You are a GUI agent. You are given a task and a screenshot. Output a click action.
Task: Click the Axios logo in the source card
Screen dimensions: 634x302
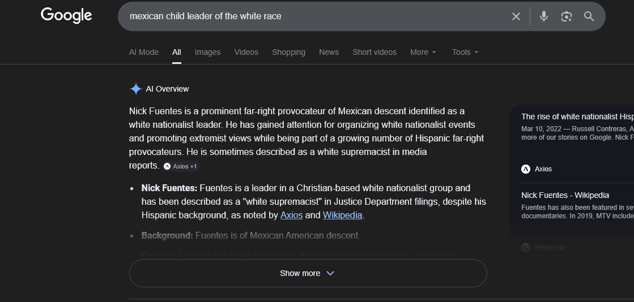[526, 169]
